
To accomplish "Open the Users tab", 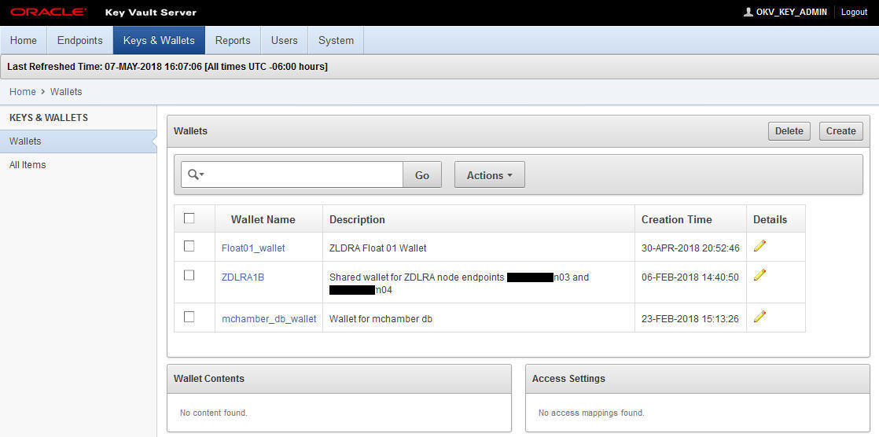I will coord(284,40).
